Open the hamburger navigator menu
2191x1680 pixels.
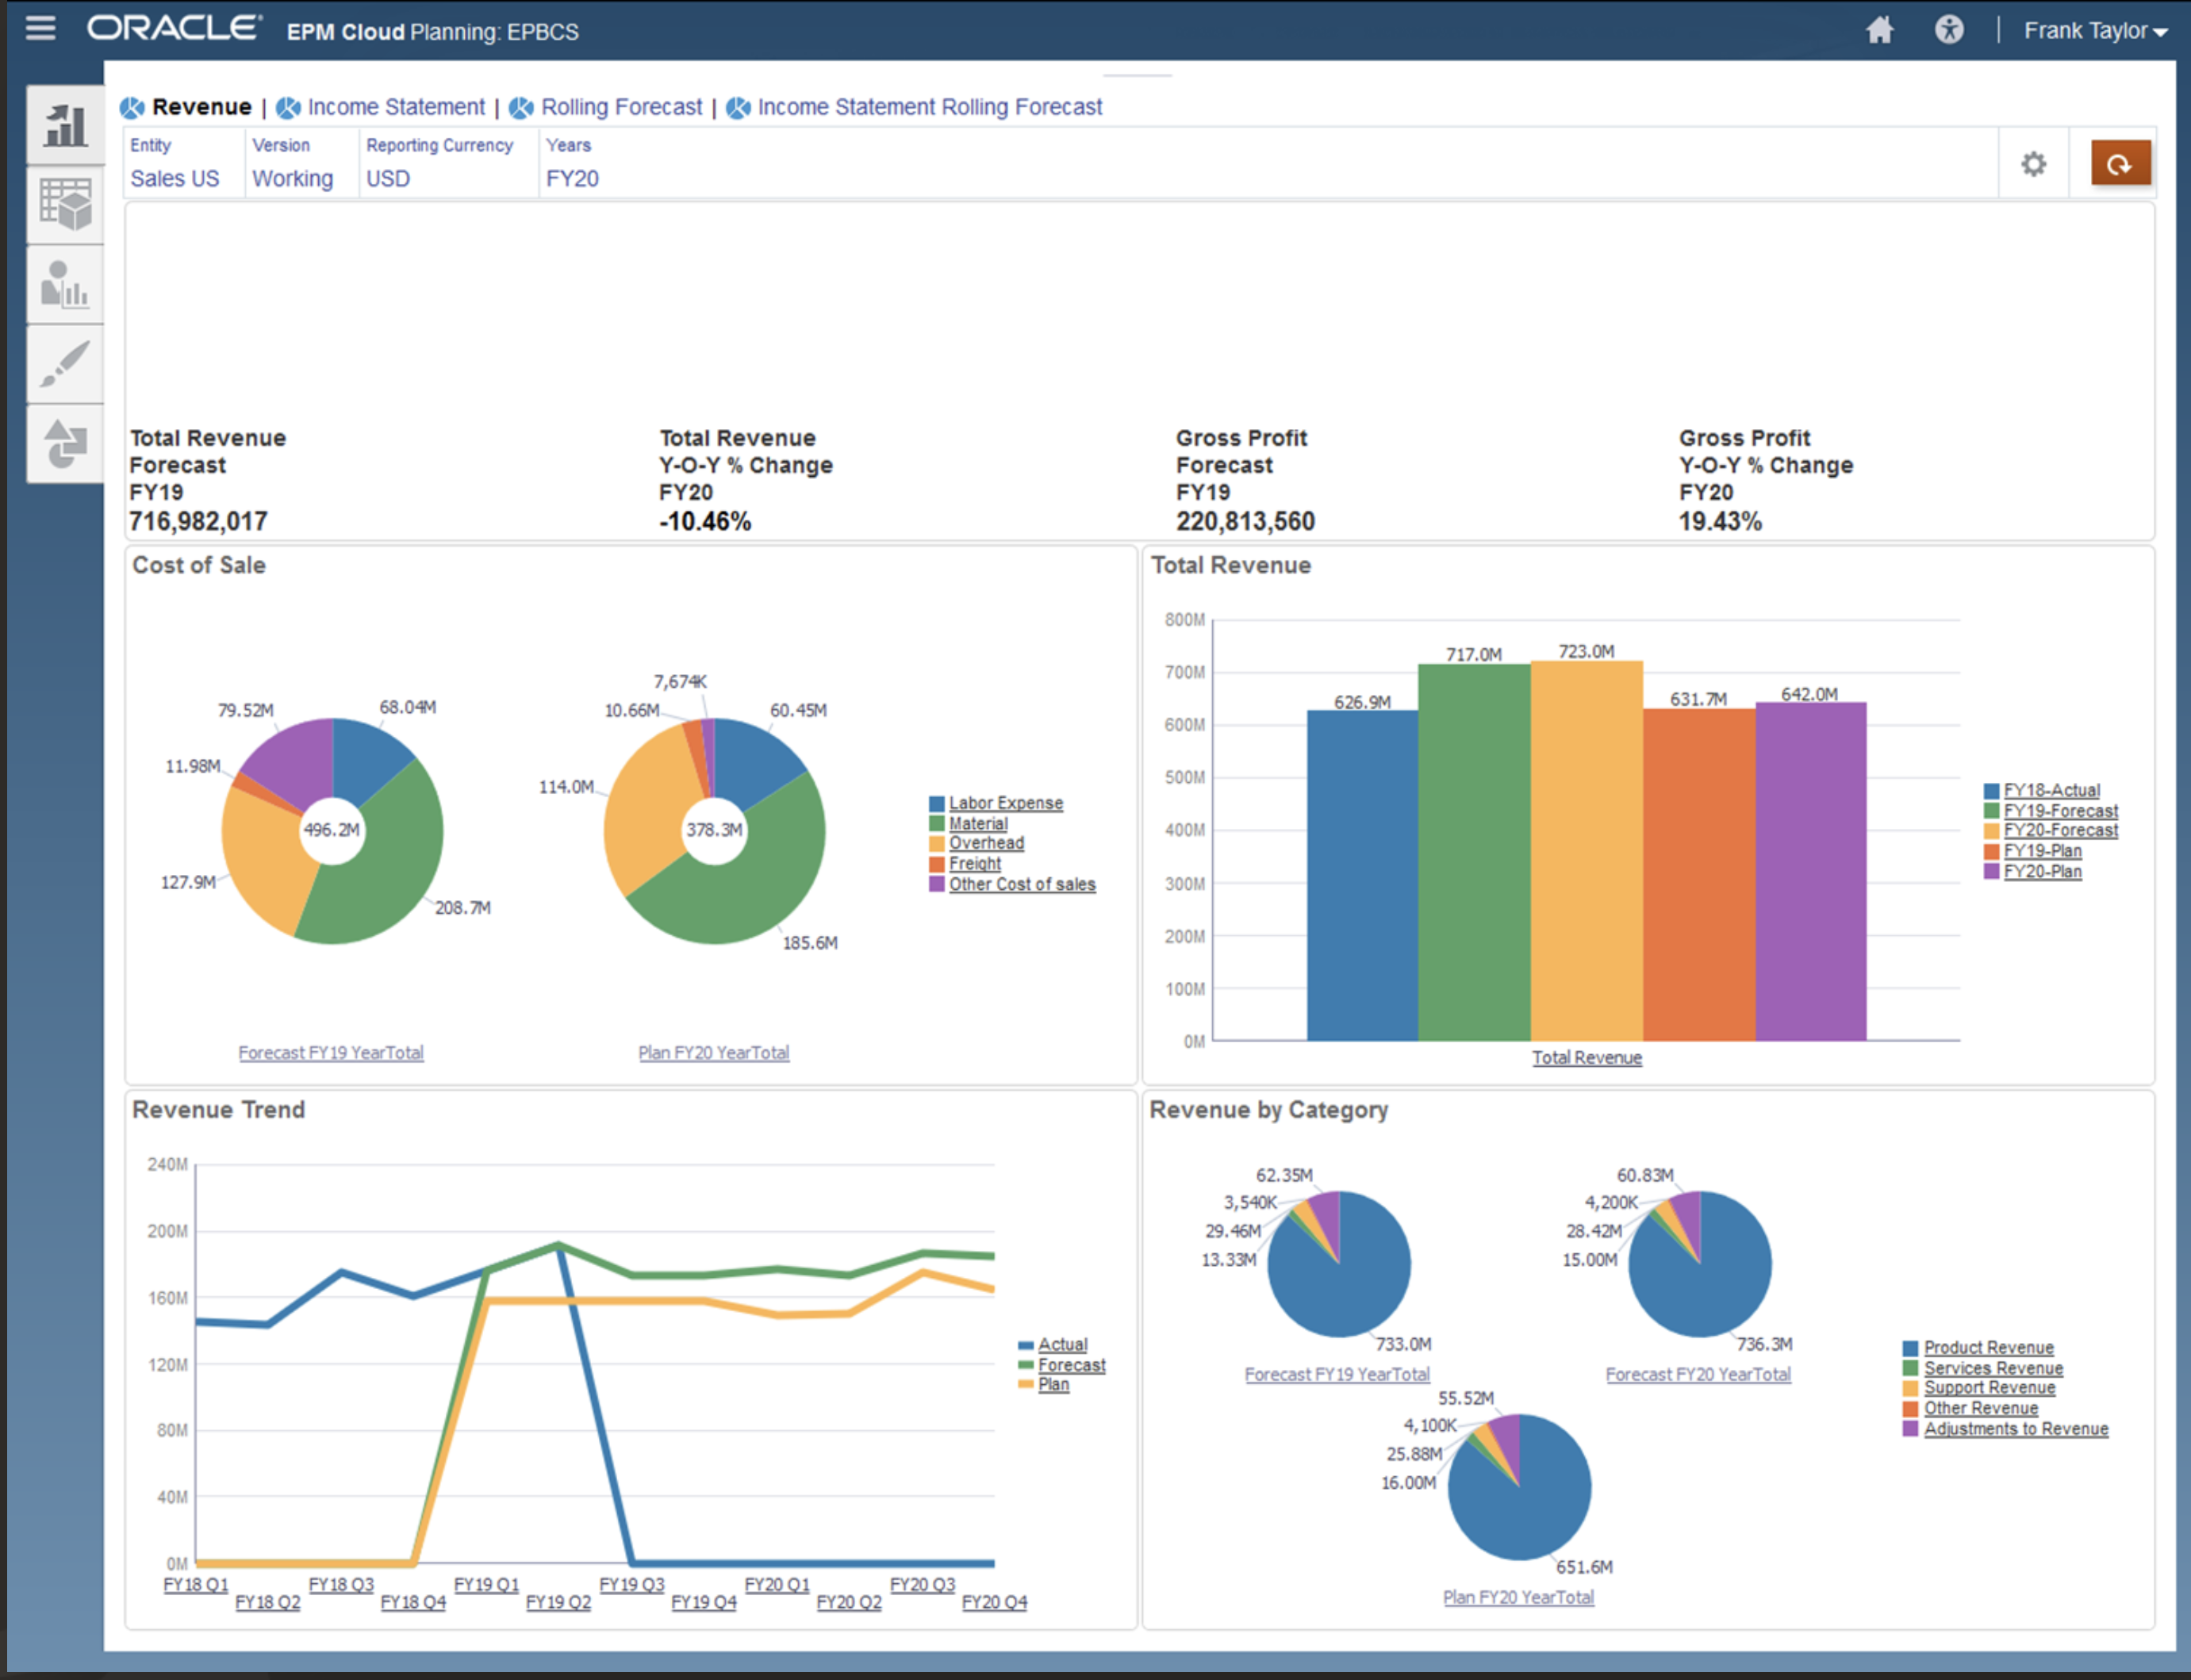tap(40, 28)
